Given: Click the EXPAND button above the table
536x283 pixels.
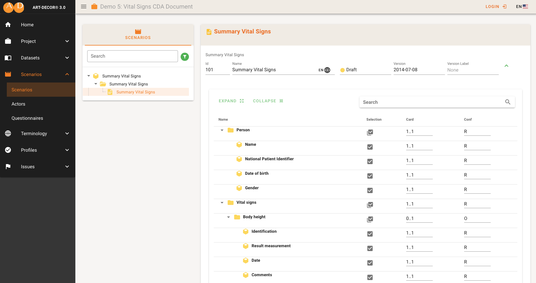Looking at the screenshot, I should 231,101.
